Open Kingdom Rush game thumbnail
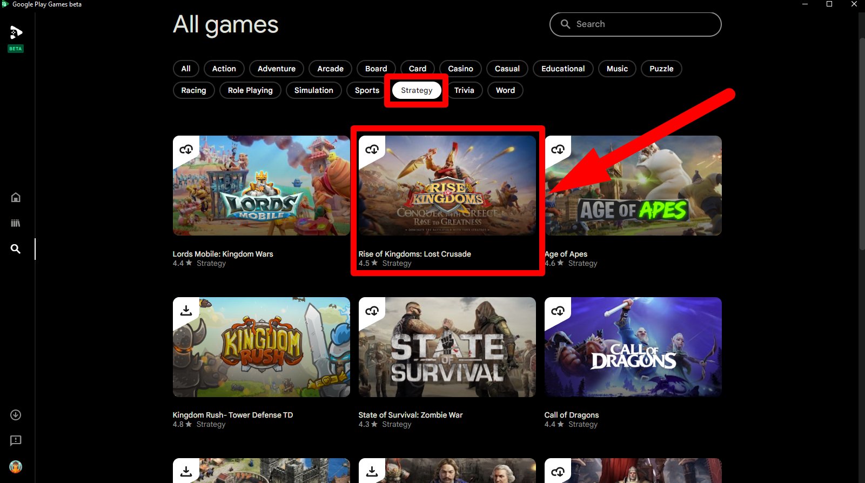 coord(261,347)
